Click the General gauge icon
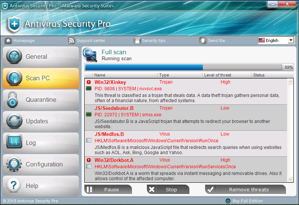Image resolution: width=299 pixels, height=205 pixels. point(14,56)
